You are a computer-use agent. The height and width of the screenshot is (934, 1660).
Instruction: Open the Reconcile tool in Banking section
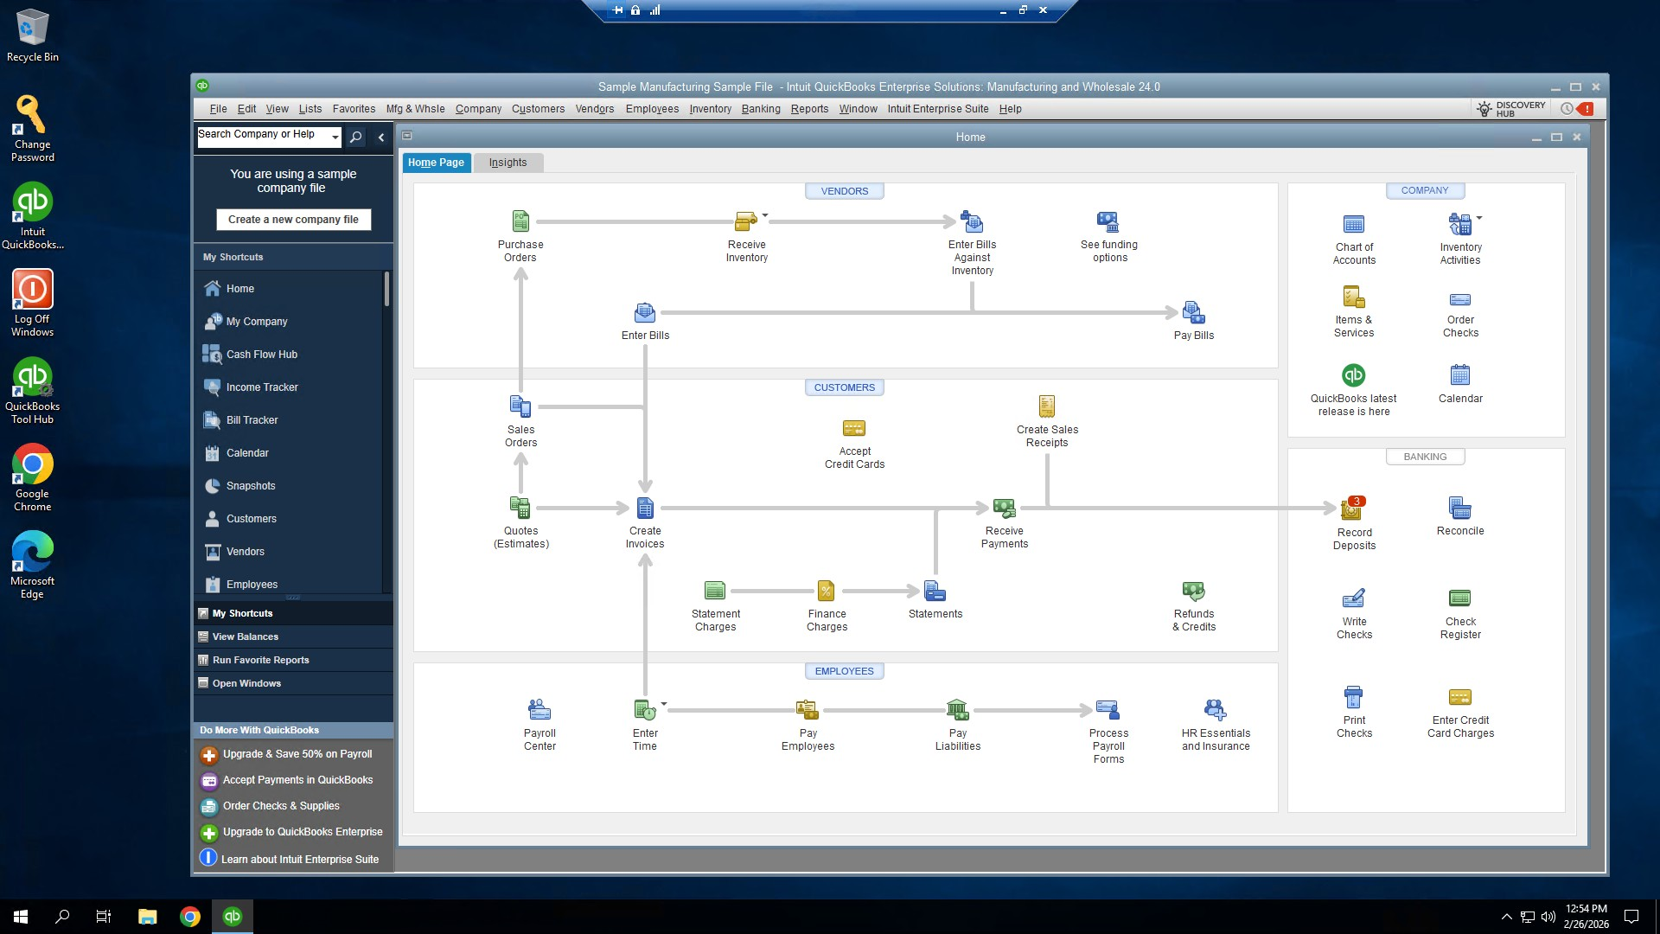pos(1459,508)
